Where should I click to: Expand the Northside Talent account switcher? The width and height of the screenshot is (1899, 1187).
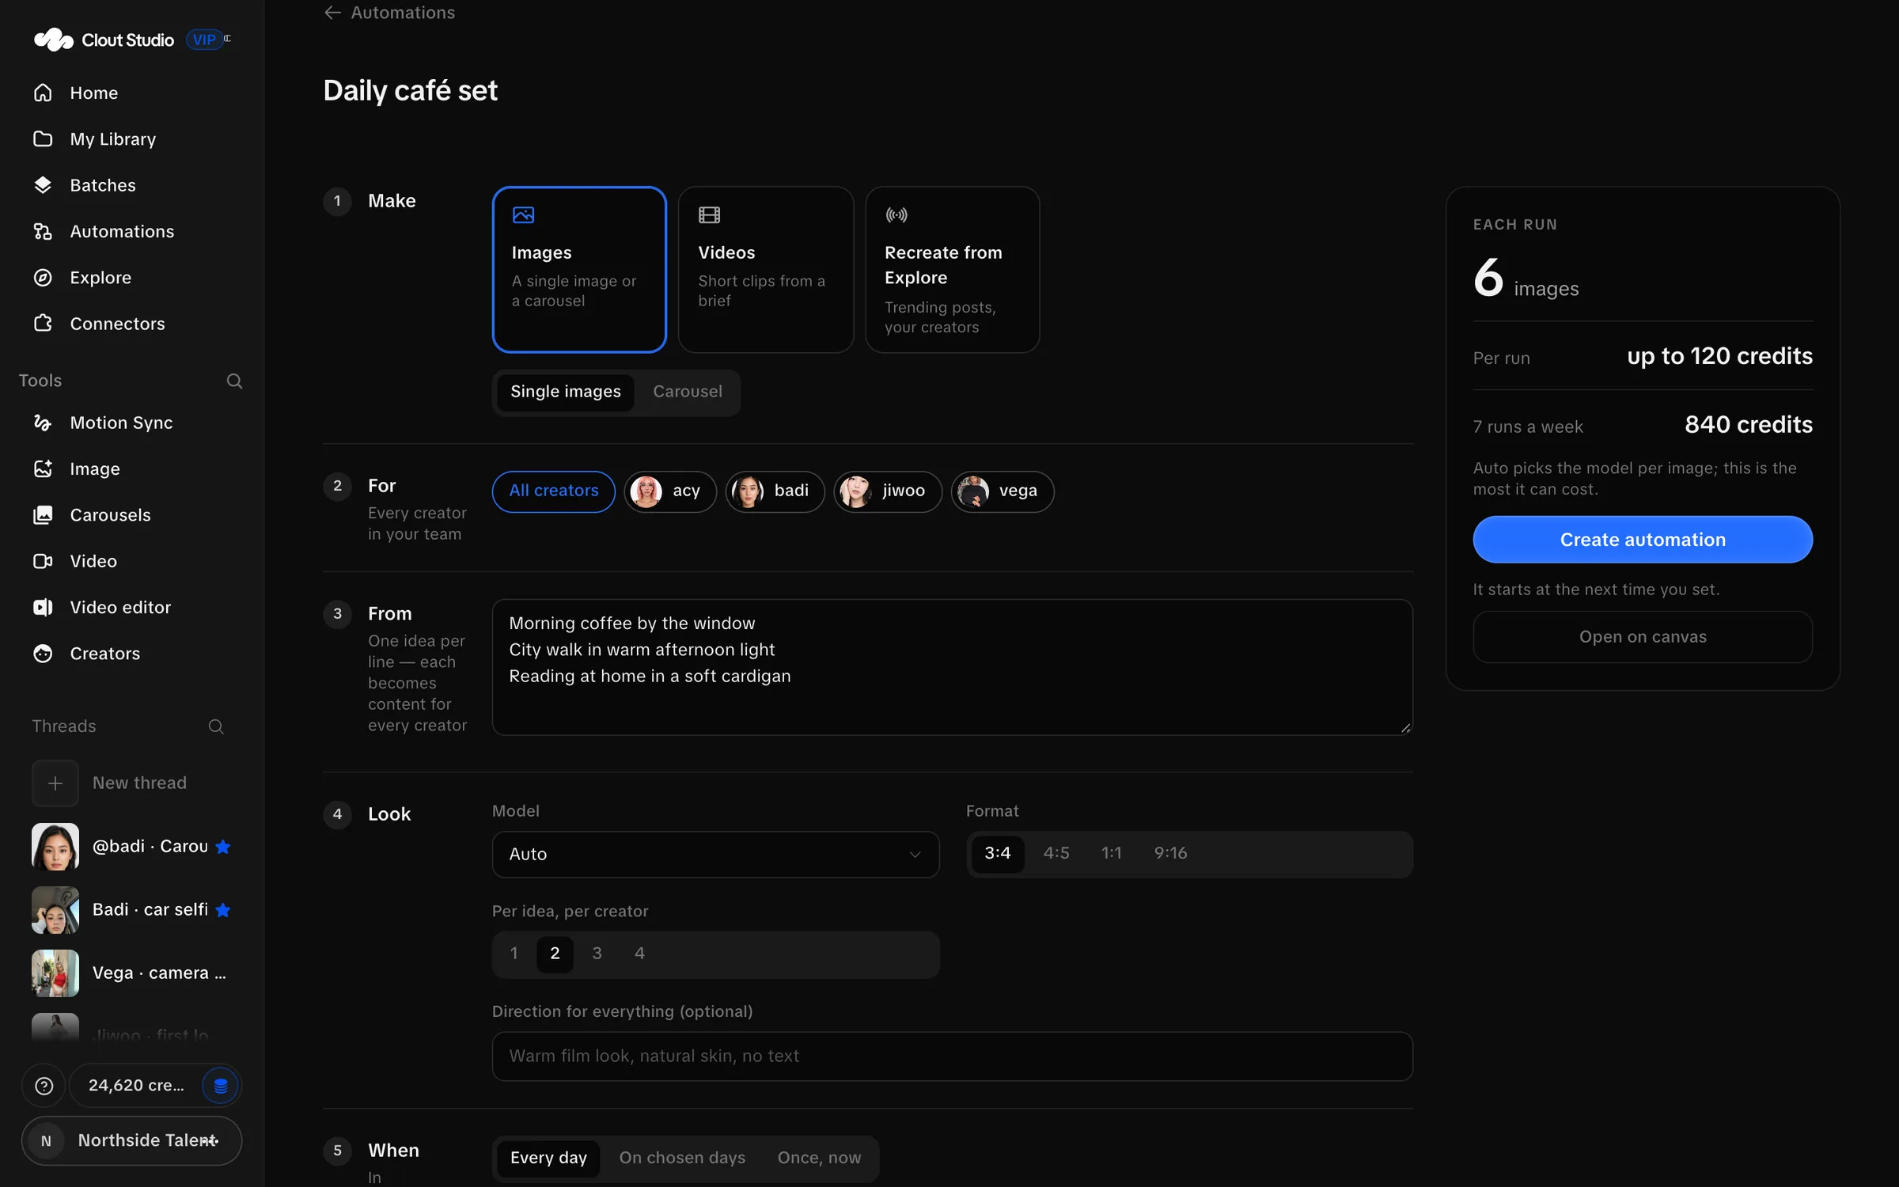[x=131, y=1141]
